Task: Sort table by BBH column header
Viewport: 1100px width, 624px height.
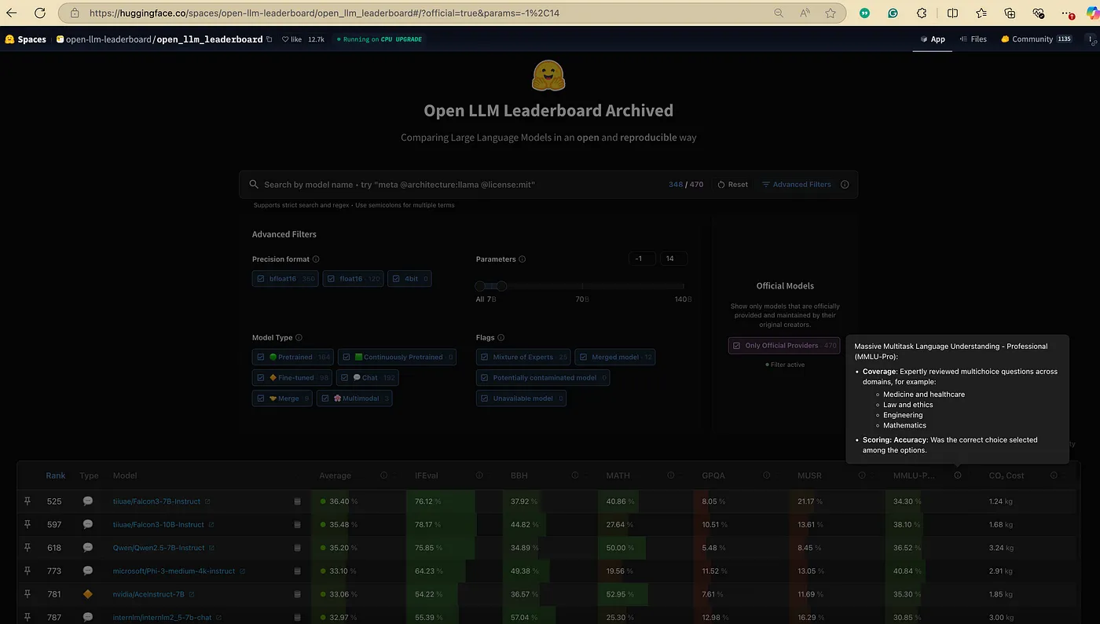Action: [519, 475]
